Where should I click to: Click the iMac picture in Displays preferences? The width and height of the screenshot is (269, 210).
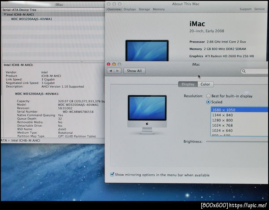click(147, 115)
